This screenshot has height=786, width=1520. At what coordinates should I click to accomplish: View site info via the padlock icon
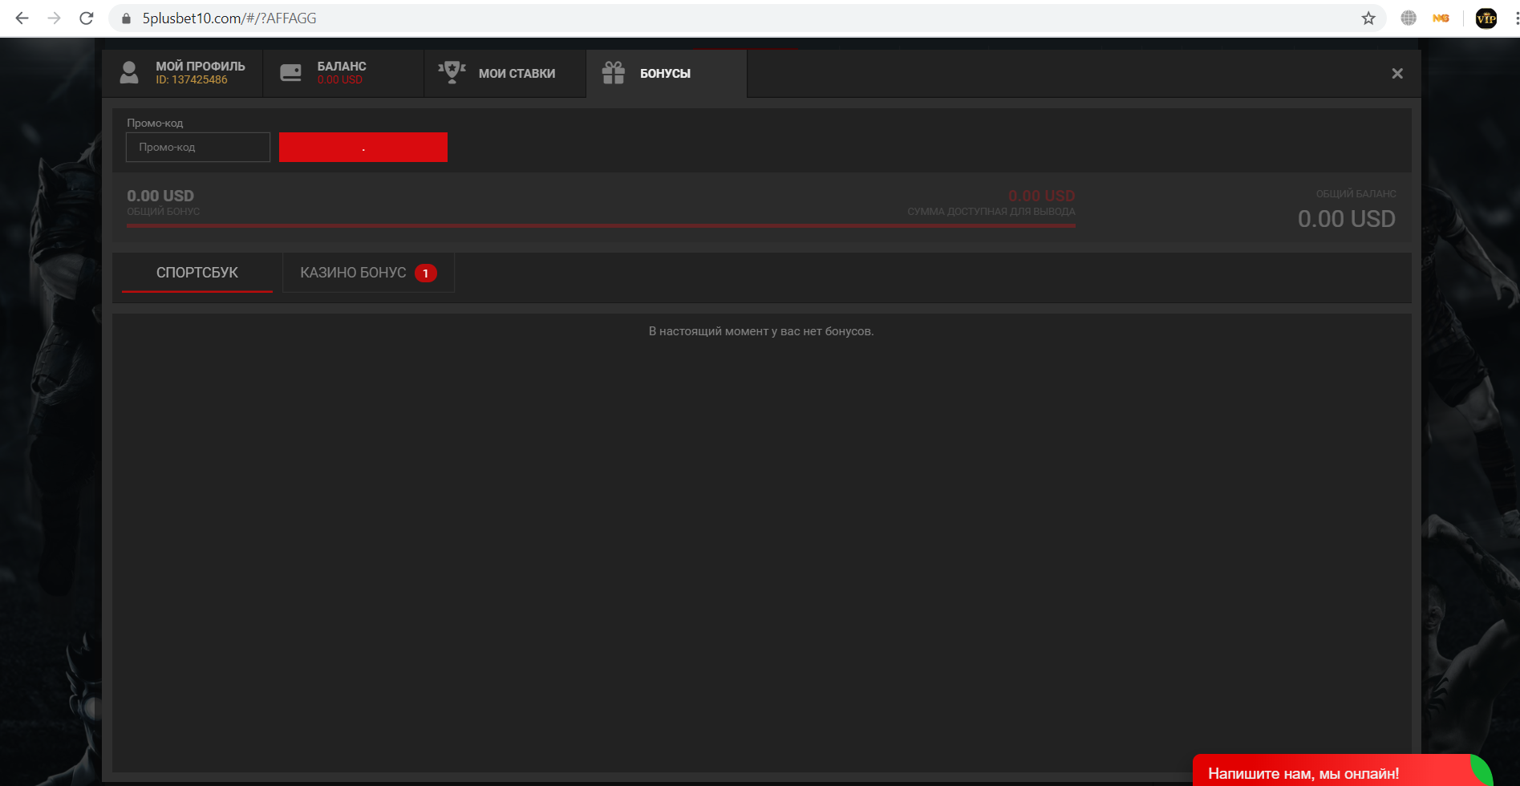point(126,18)
